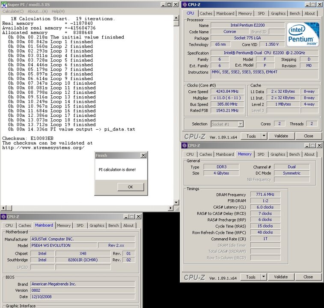The image size is (324, 308).
Task: Click the Checksum E10083EB line
Action: 28,139
